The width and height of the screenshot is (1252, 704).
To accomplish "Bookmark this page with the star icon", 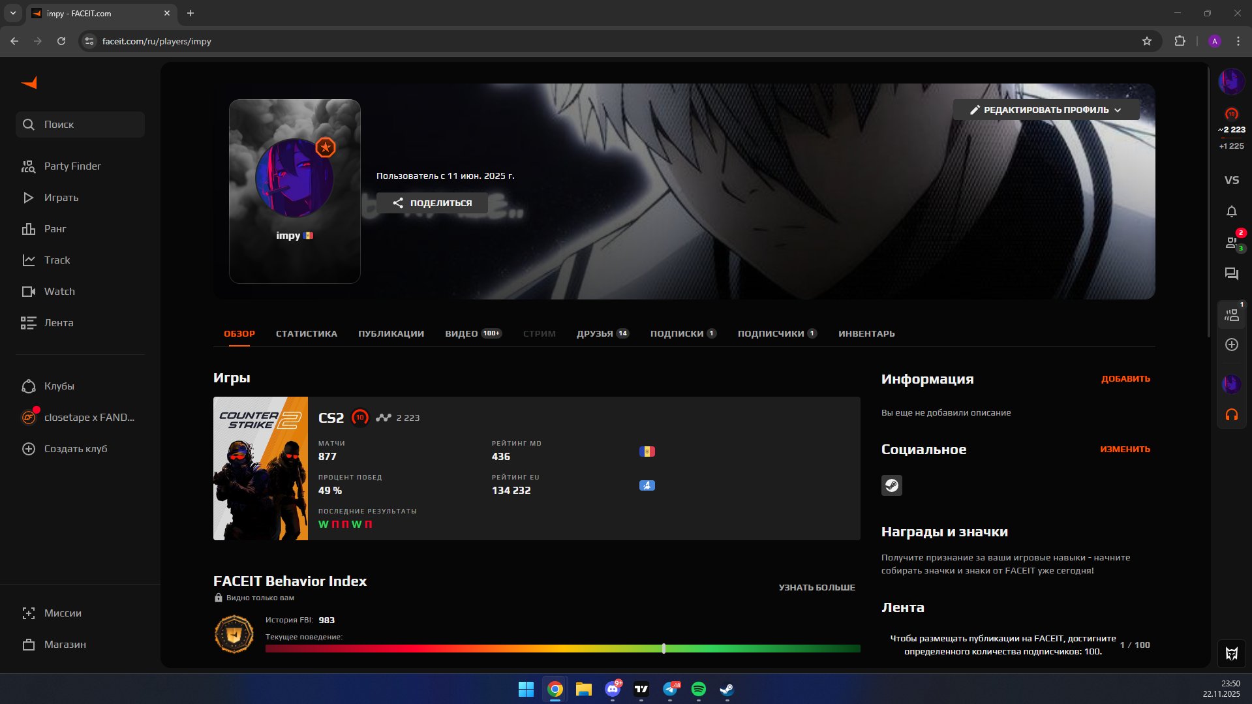I will point(1146,41).
